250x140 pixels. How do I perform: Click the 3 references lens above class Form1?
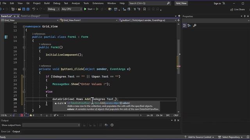(x=39, y=34)
